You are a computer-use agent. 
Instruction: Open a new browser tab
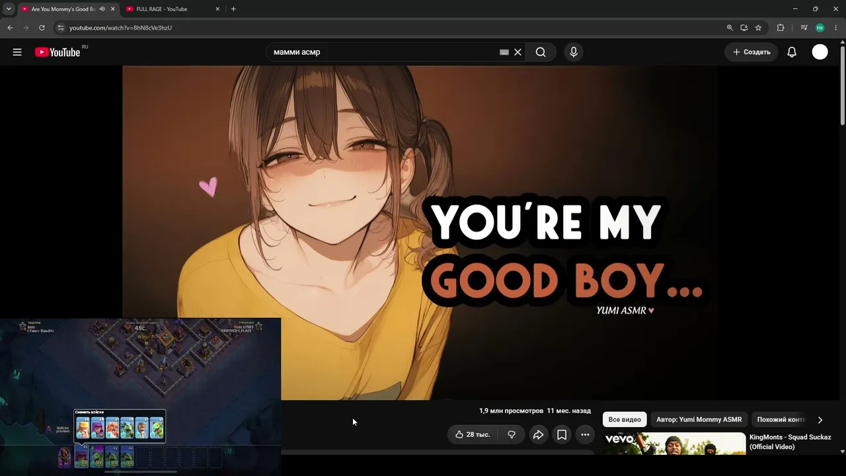(x=233, y=9)
